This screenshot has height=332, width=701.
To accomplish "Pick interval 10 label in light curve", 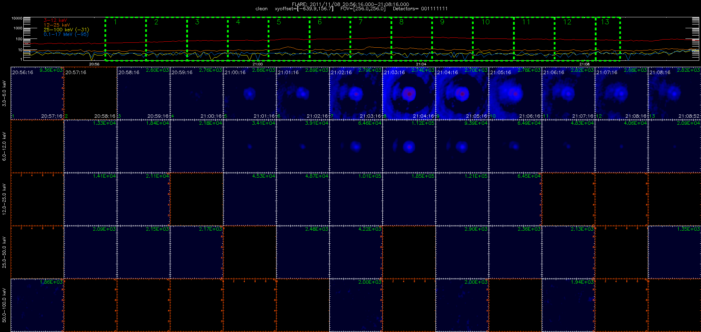I will pyautogui.click(x=485, y=22).
